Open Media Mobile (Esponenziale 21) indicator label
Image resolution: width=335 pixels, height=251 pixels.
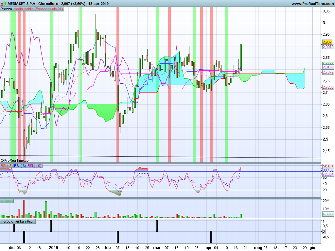[x=38, y=9]
